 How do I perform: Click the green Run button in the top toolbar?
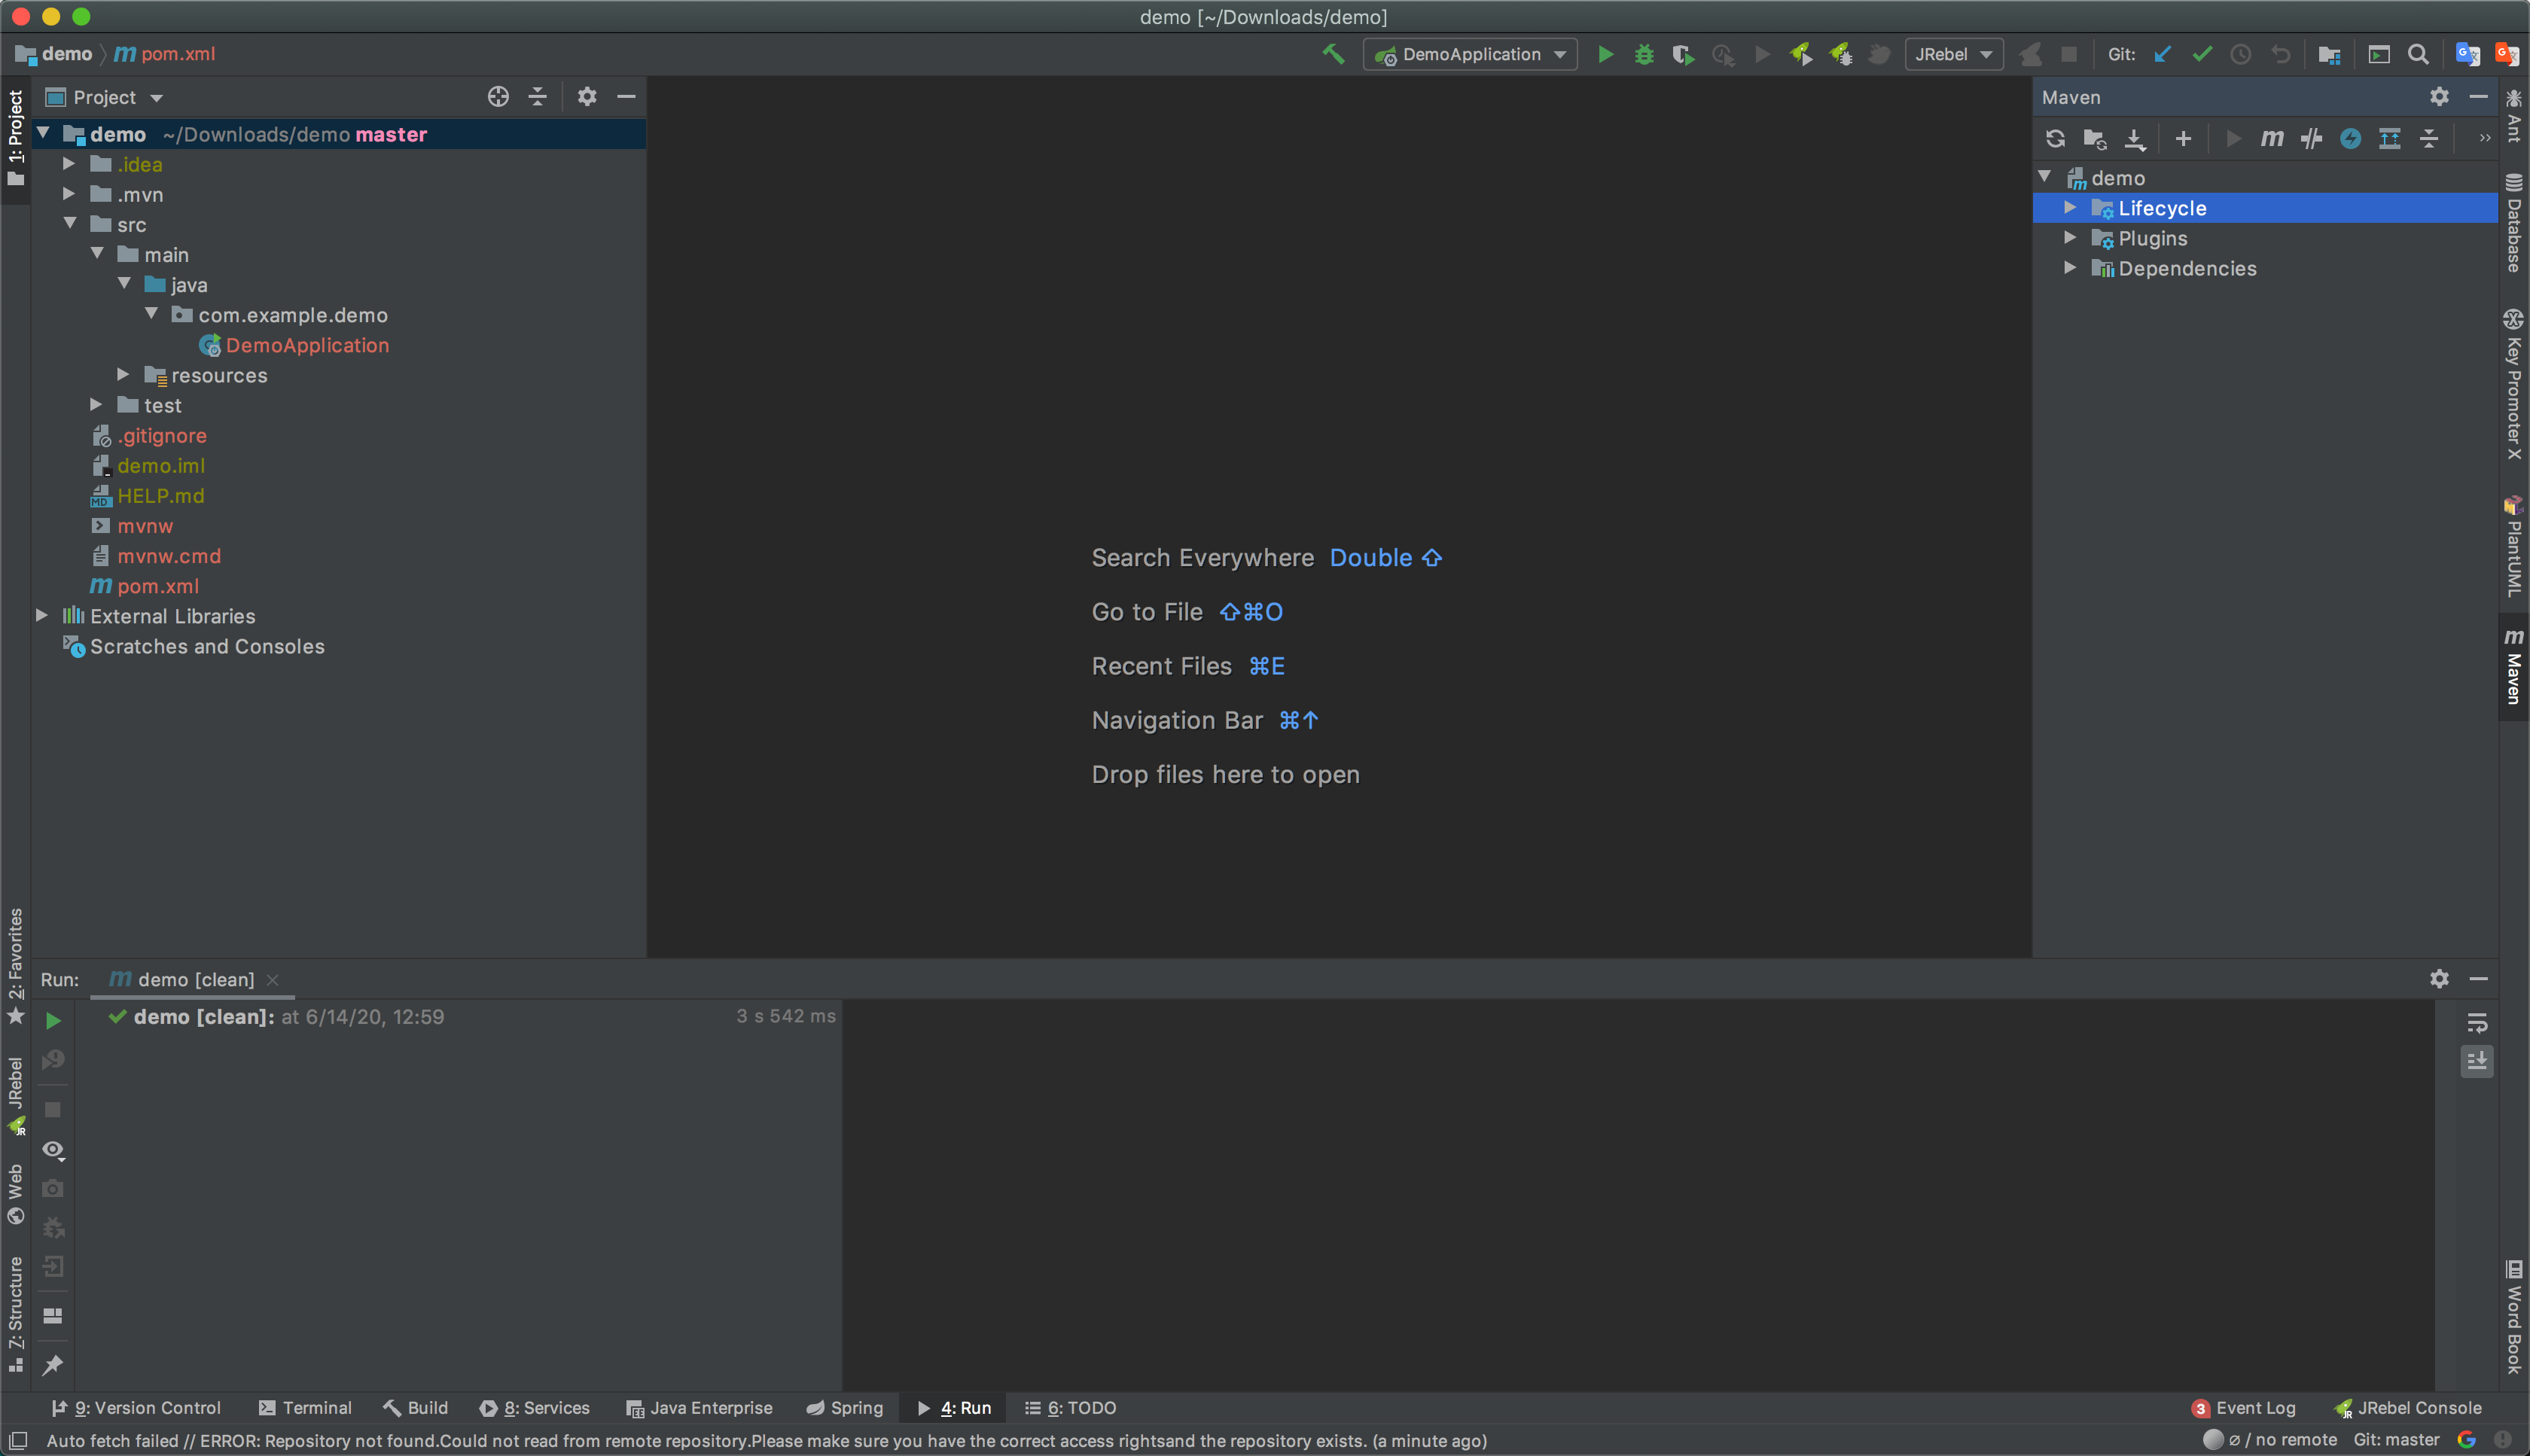tap(1605, 54)
